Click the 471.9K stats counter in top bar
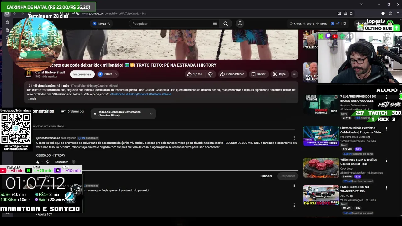The height and width of the screenshot is (226, 402). click(296, 24)
